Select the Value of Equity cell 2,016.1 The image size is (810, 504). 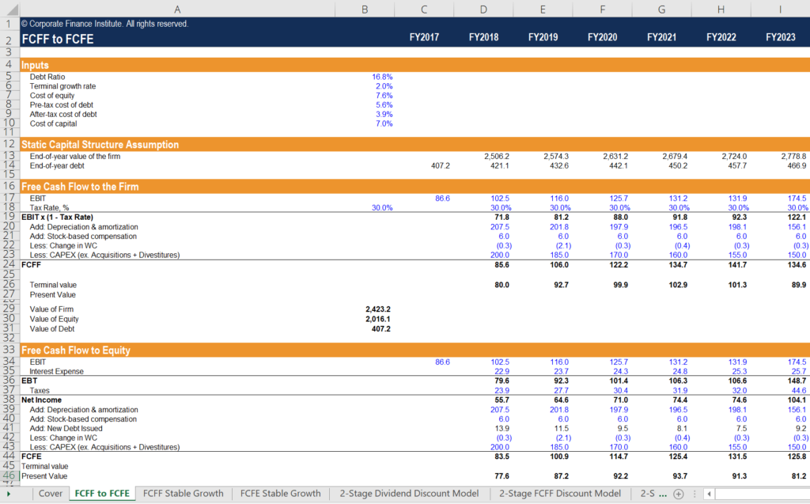[x=376, y=319]
